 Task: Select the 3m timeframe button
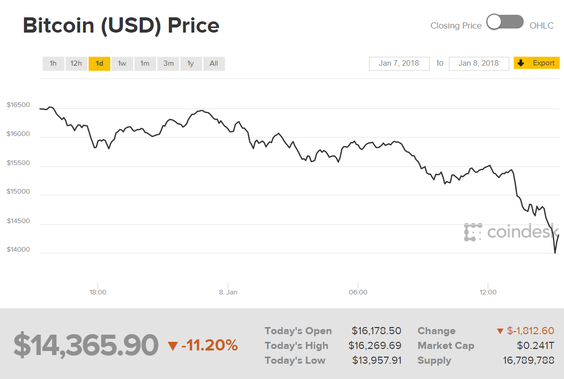tap(168, 63)
